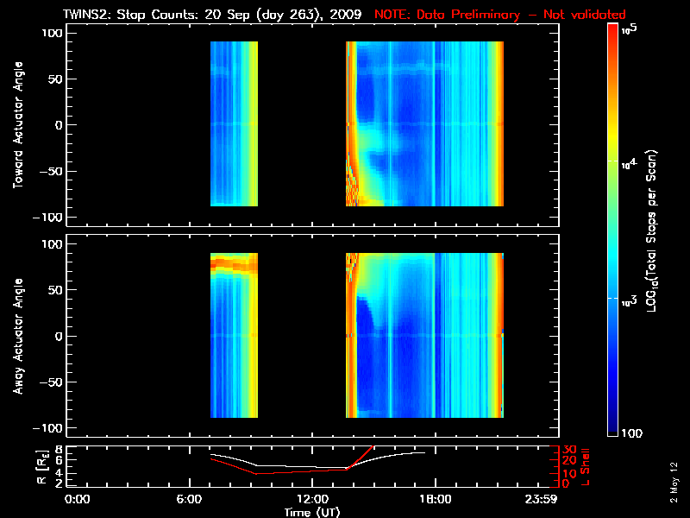The height and width of the screenshot is (518, 690).
Task: Click the red 'L Shell' axis label
Action: pos(585,466)
